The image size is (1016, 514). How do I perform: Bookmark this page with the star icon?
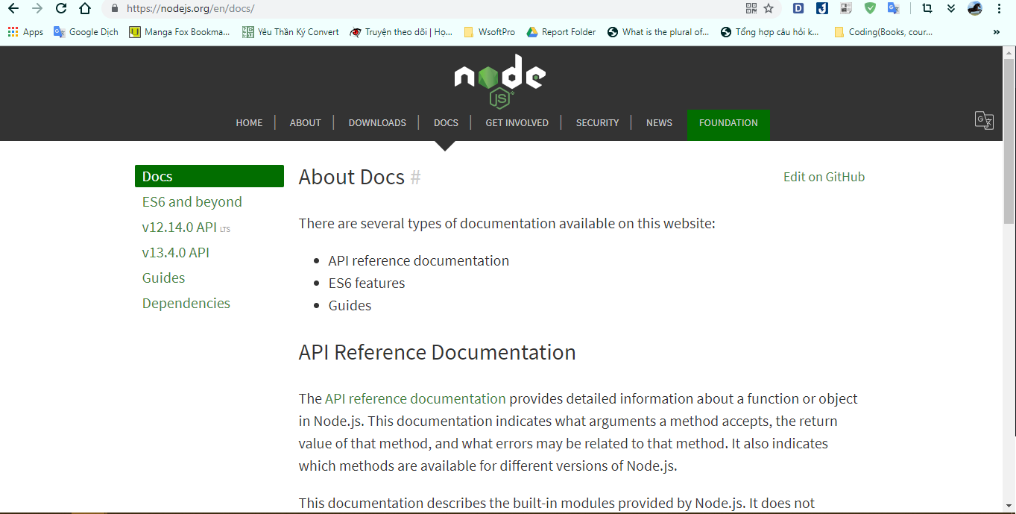(769, 9)
